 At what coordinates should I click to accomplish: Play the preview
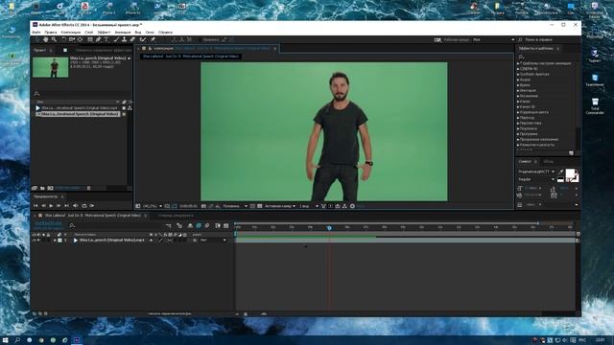tap(51, 205)
